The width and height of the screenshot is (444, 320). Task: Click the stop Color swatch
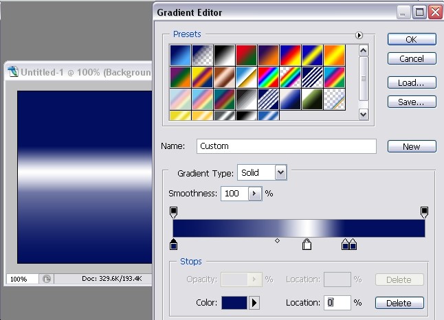[234, 302]
